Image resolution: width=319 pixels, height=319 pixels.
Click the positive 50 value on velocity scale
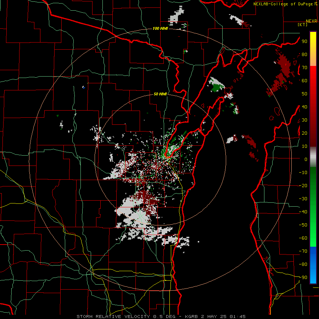pyautogui.click(x=304, y=94)
